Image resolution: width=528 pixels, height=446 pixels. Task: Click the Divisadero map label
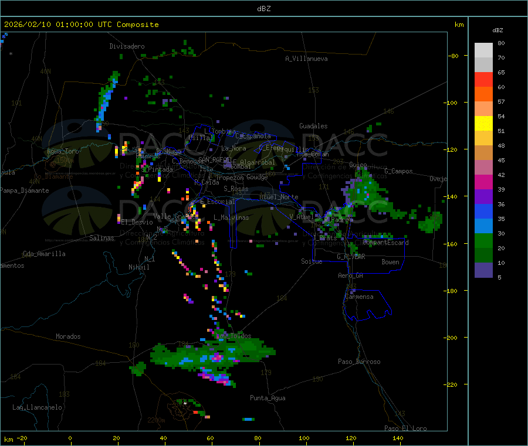tap(127, 46)
